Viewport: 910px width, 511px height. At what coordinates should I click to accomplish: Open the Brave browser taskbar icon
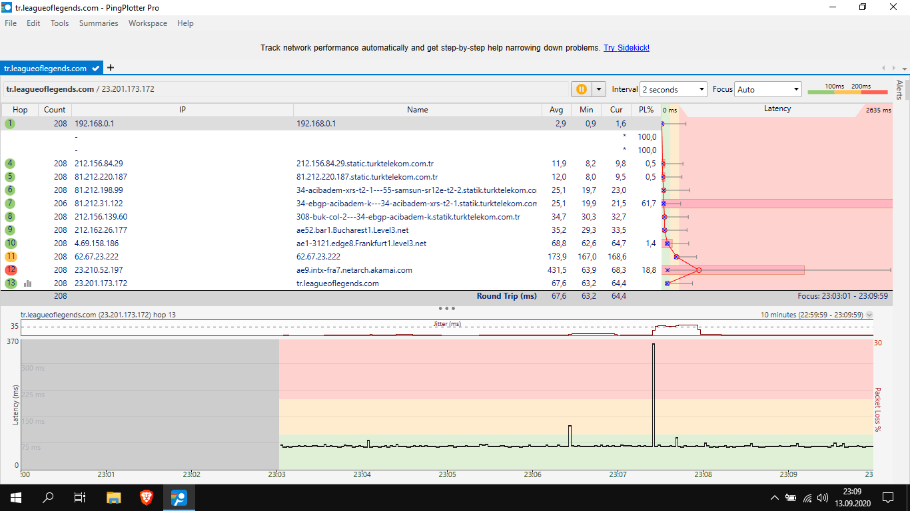click(x=146, y=497)
